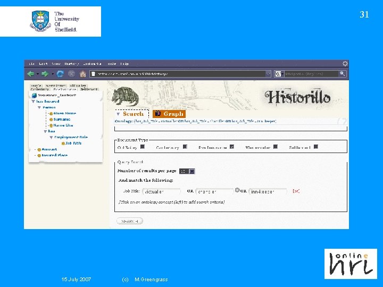The image size is (383, 287).
Task: Open the Edit menu
Action: coord(43,64)
